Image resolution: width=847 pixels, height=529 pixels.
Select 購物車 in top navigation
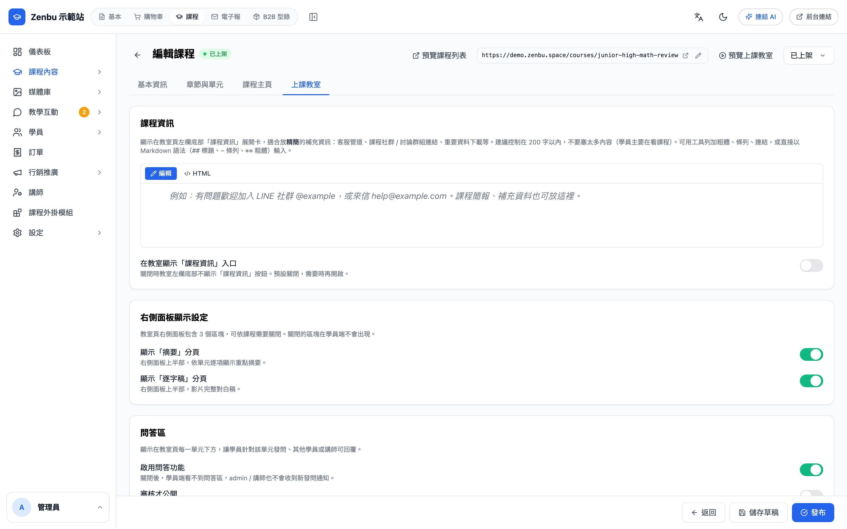(x=149, y=17)
